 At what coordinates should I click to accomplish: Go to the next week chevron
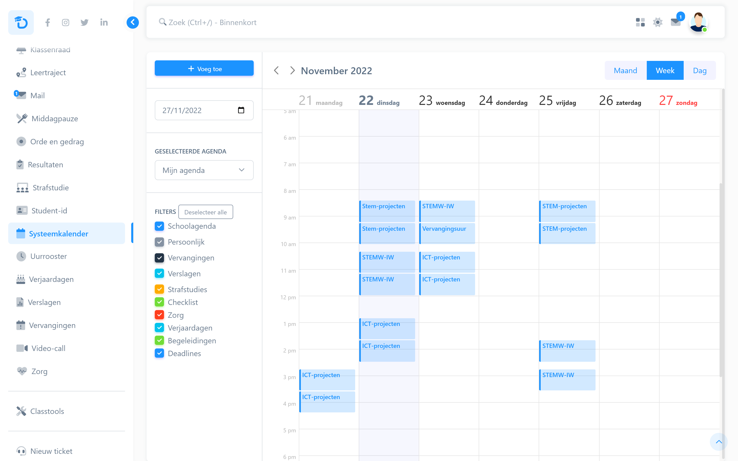[x=292, y=70]
